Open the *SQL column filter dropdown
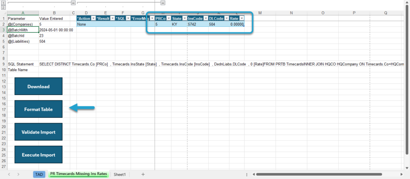 point(128,18)
